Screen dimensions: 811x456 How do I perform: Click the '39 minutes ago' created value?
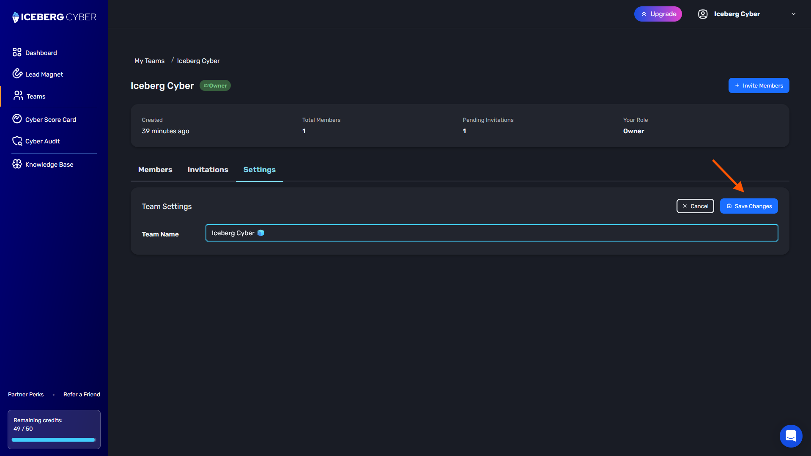[x=166, y=131]
